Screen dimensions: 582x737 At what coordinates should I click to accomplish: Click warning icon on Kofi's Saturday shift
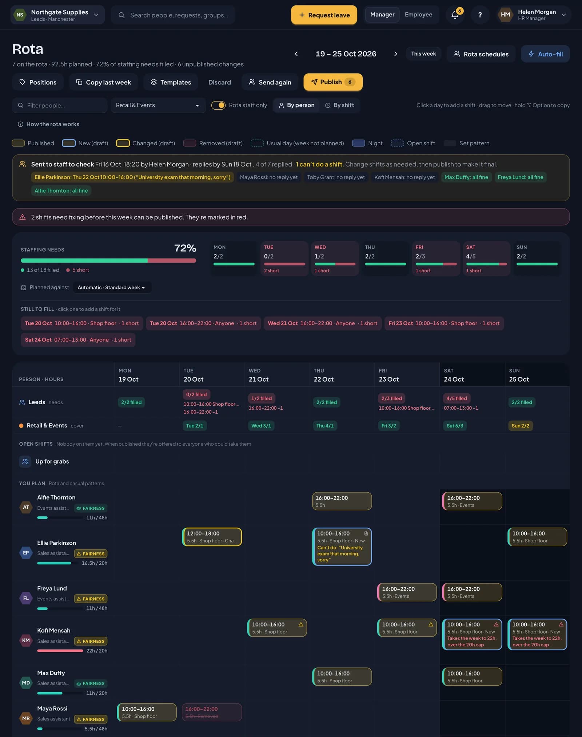[496, 624]
